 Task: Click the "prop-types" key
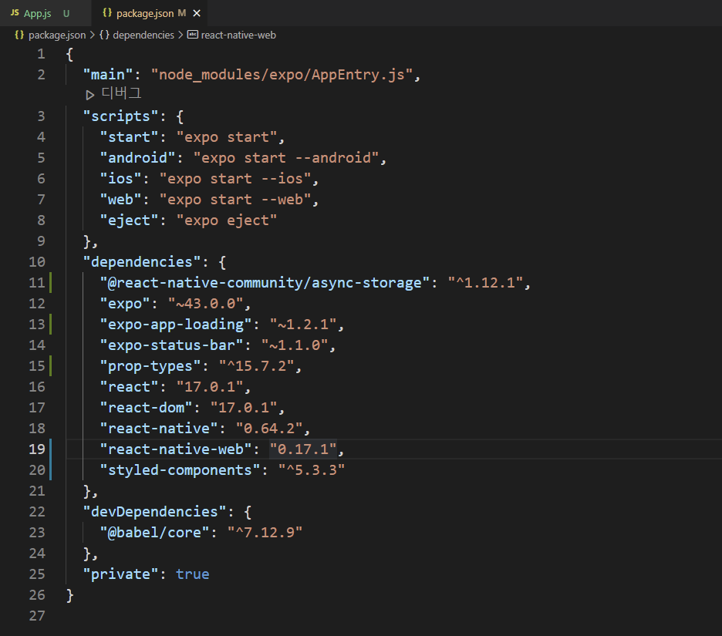tap(150, 366)
